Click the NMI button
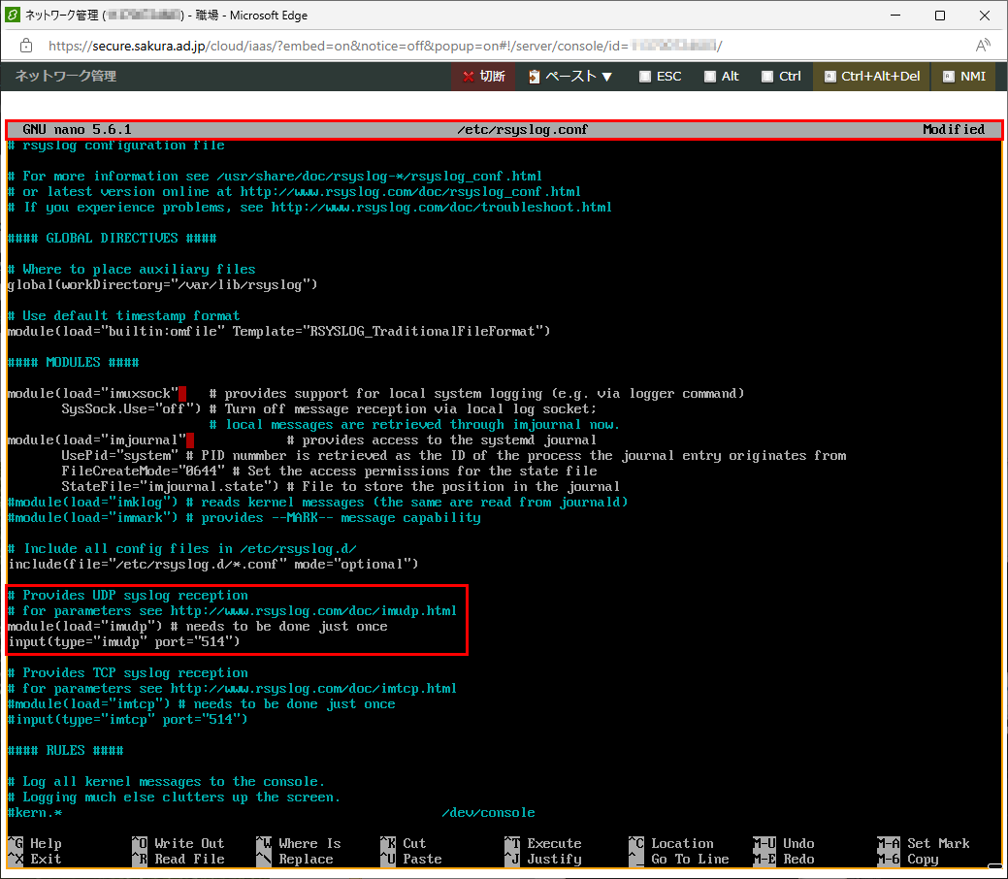The height and width of the screenshot is (879, 1008). (963, 77)
